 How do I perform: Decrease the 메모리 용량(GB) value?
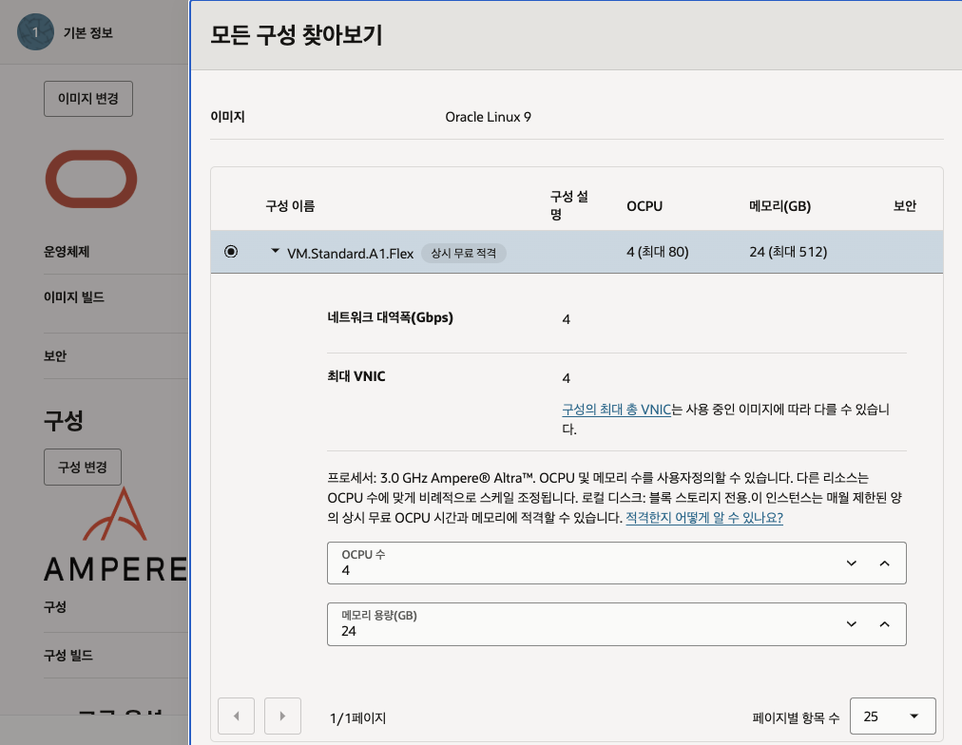[851, 624]
